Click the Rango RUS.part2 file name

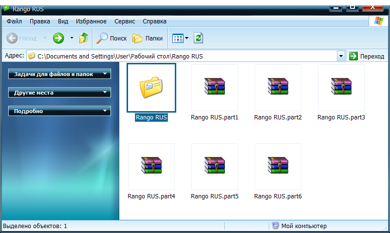(x=278, y=117)
